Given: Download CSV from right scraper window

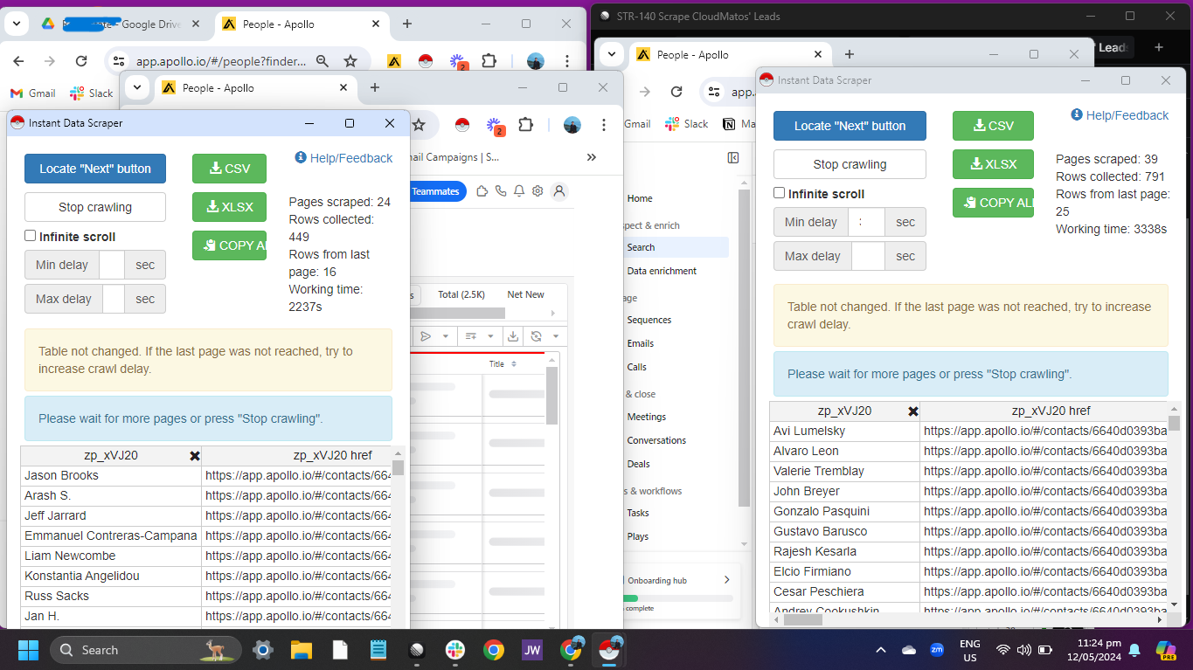Looking at the screenshot, I should pos(993,126).
